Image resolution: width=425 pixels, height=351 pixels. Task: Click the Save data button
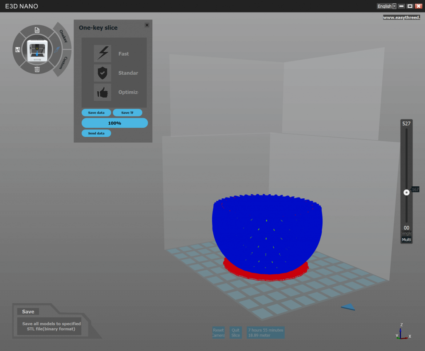pyautogui.click(x=96, y=112)
